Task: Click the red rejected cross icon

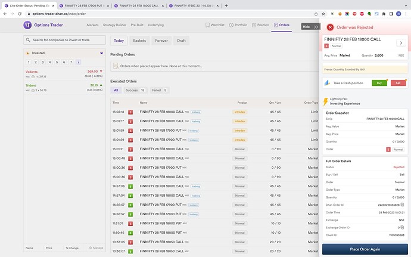Action: (x=330, y=27)
